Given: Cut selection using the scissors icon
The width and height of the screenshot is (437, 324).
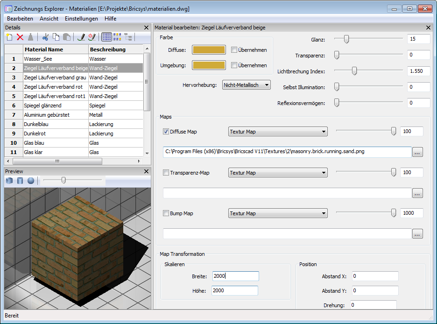Looking at the screenshot, I should [45, 37].
